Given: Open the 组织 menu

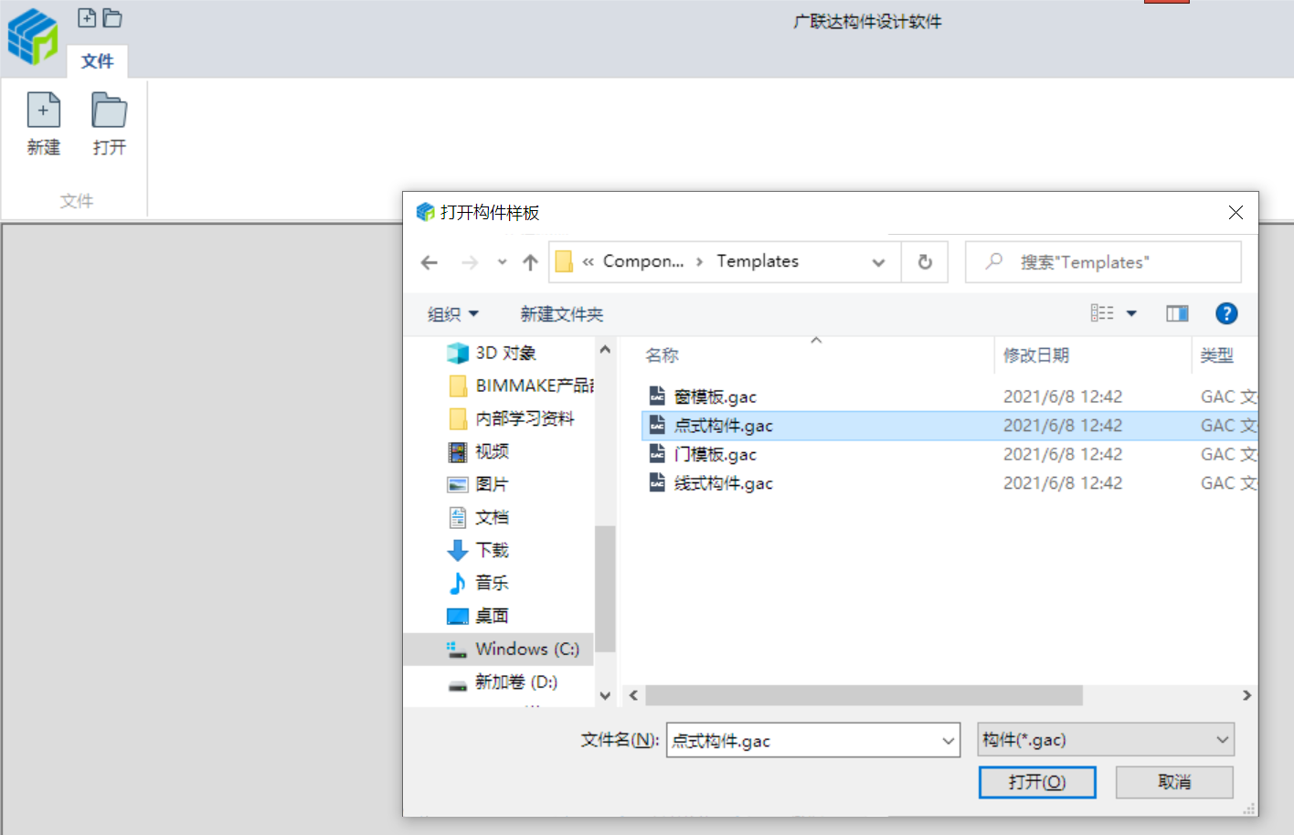Looking at the screenshot, I should click(x=453, y=314).
